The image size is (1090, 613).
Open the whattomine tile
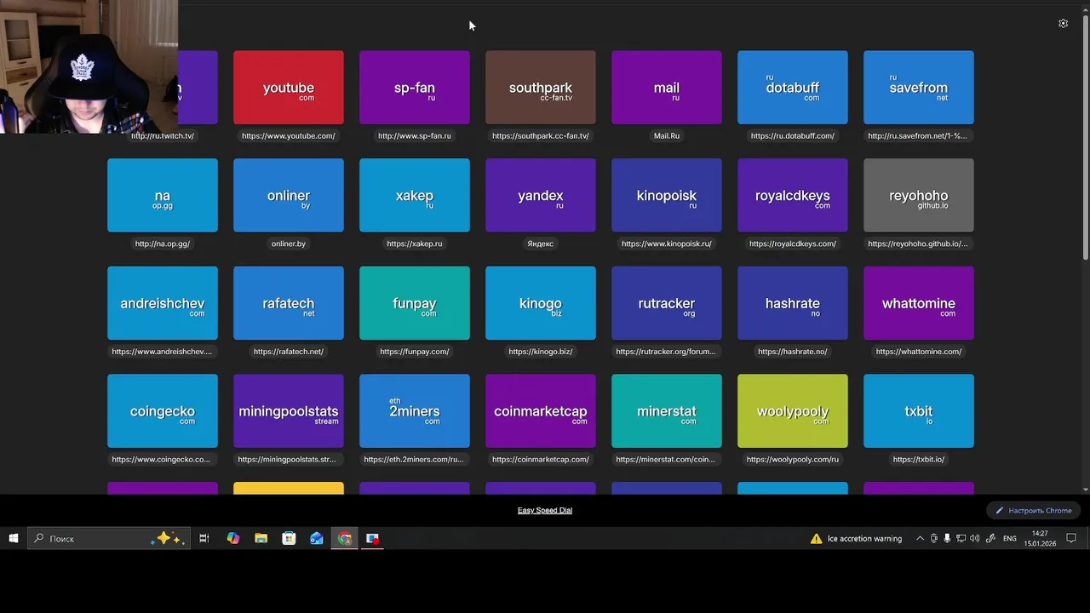click(919, 303)
